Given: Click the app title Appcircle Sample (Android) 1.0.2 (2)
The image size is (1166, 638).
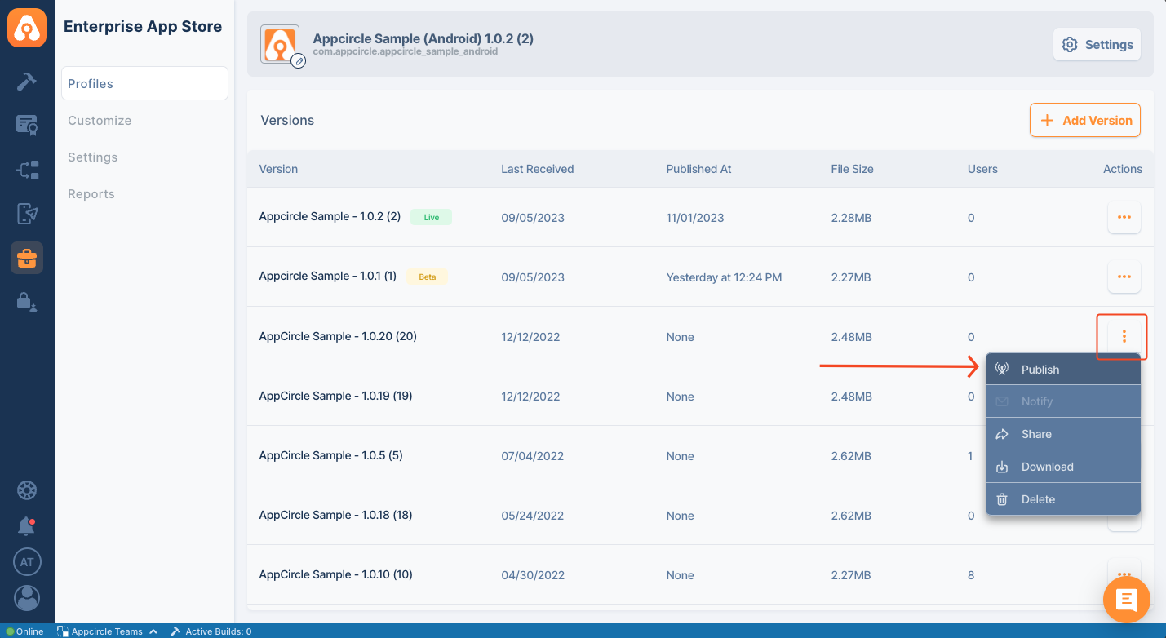Looking at the screenshot, I should pos(423,38).
